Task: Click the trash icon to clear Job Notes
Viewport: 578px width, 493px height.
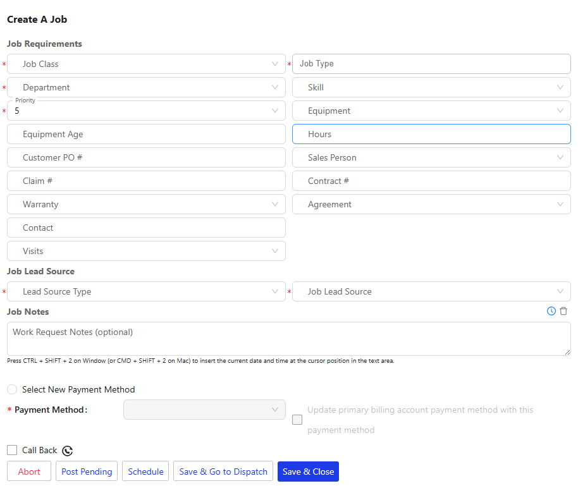Action: [x=563, y=311]
